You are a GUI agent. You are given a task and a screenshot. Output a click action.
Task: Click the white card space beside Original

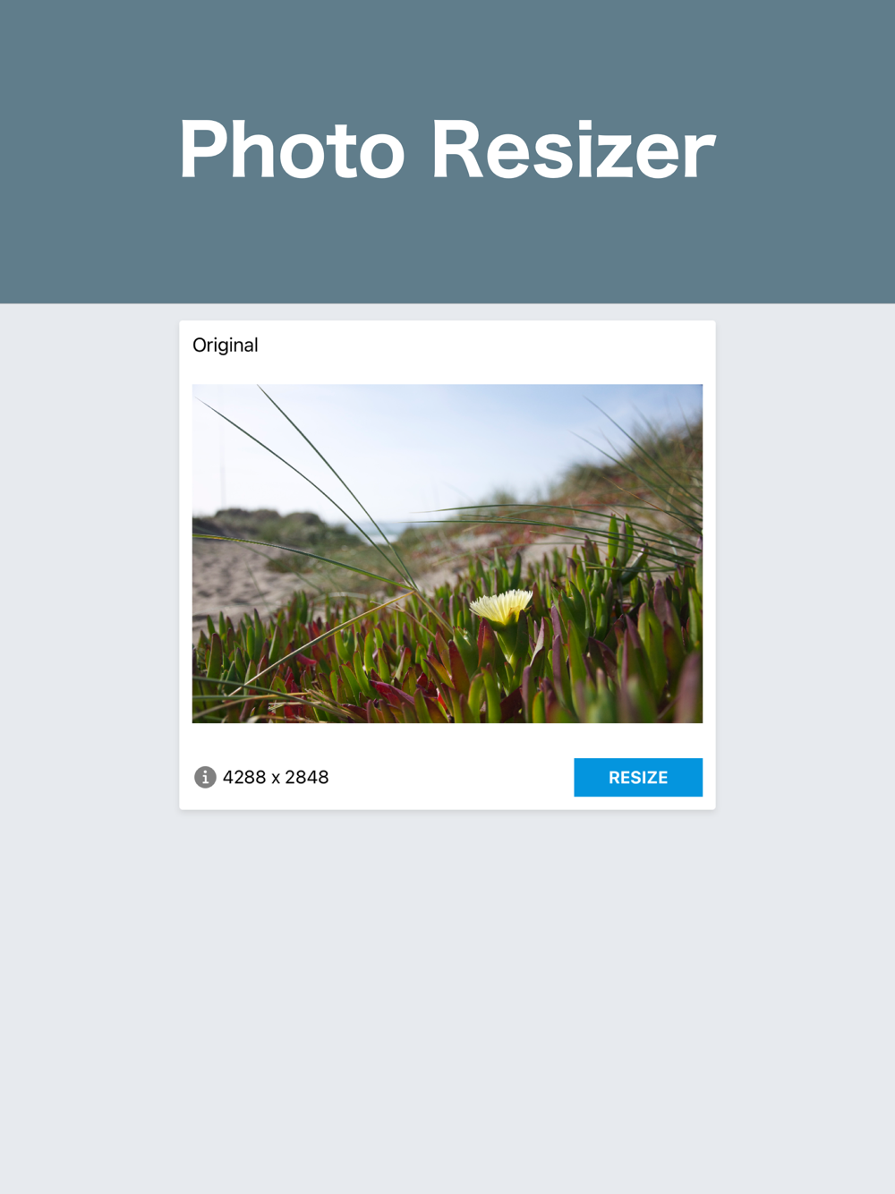(483, 345)
